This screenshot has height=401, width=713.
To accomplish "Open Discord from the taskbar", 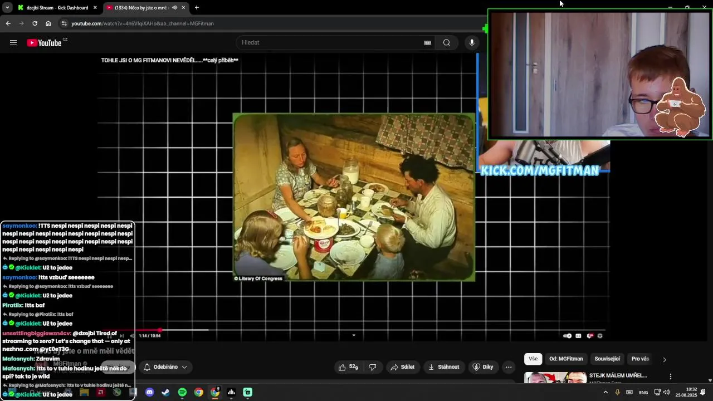I will pos(149,393).
